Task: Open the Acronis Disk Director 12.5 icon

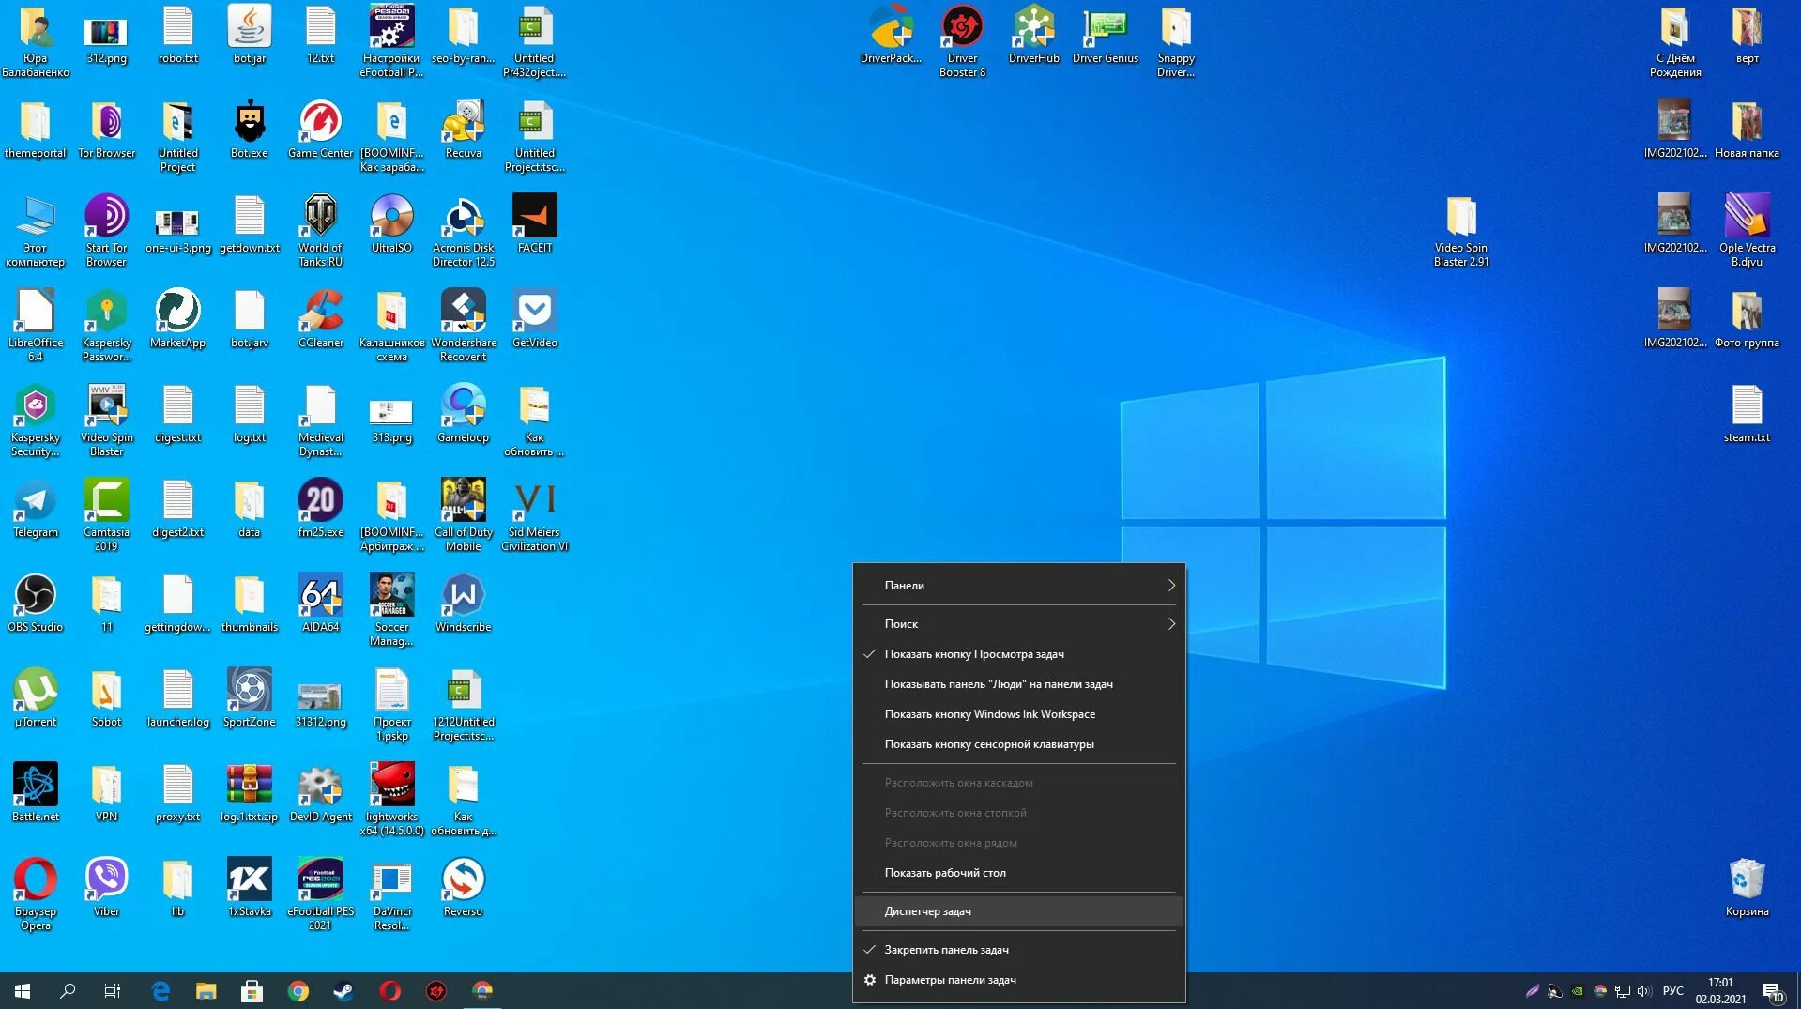Action: coord(463,230)
